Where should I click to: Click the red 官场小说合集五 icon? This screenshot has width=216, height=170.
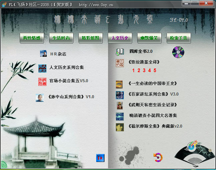pyautogui.click(x=43, y=81)
